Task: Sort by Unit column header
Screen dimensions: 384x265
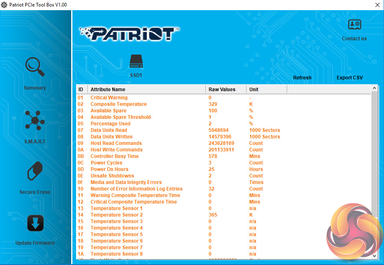Action: [267, 90]
